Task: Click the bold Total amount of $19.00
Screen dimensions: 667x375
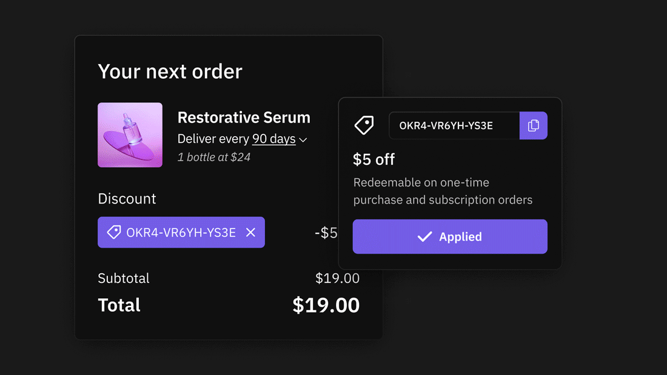Action: (x=326, y=305)
